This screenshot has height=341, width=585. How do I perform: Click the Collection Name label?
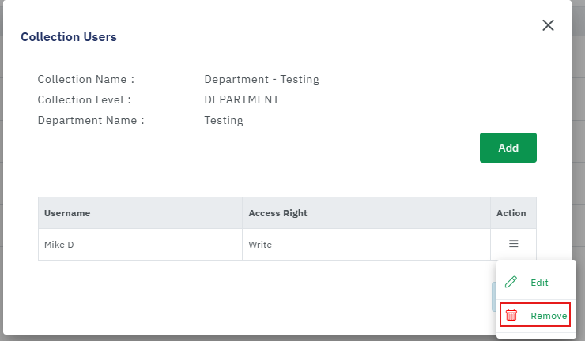86,79
